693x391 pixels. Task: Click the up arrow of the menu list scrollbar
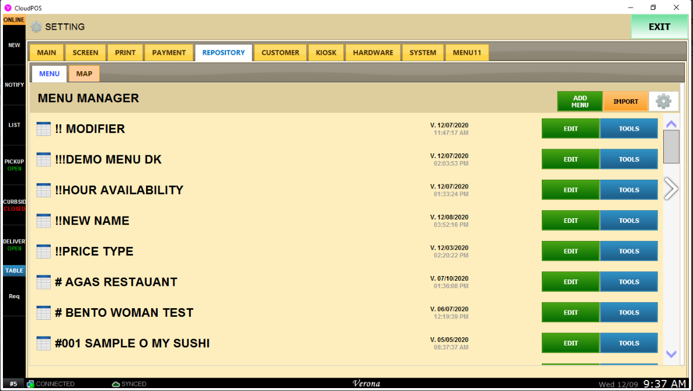(x=671, y=124)
